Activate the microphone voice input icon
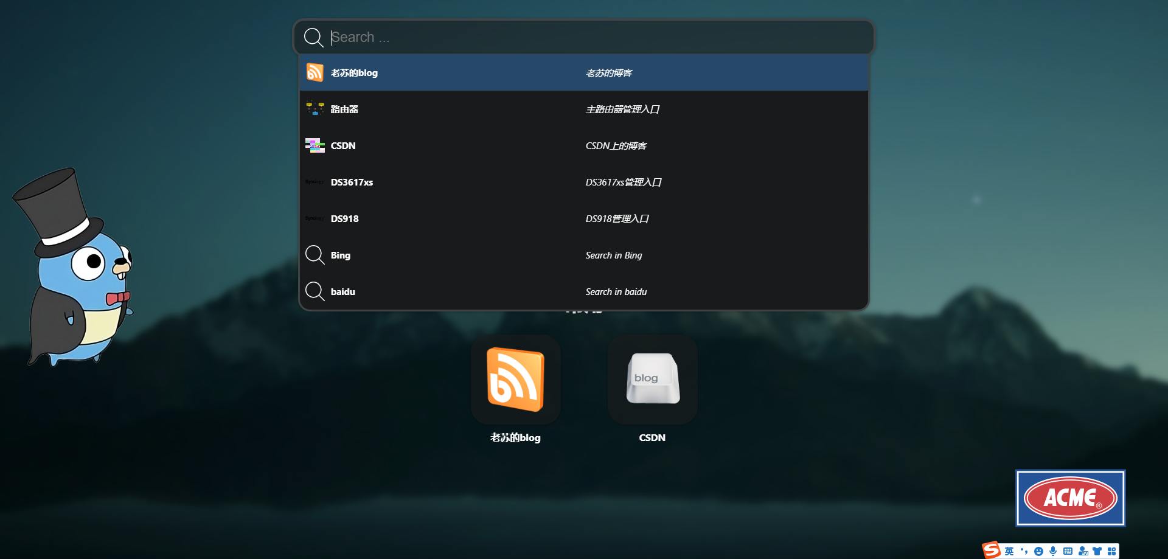Image resolution: width=1168 pixels, height=559 pixels. [1053, 551]
